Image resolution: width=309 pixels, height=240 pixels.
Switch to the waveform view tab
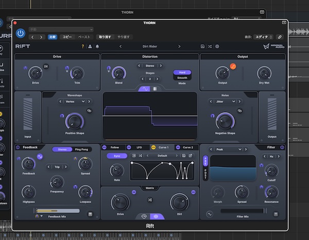click(x=145, y=89)
